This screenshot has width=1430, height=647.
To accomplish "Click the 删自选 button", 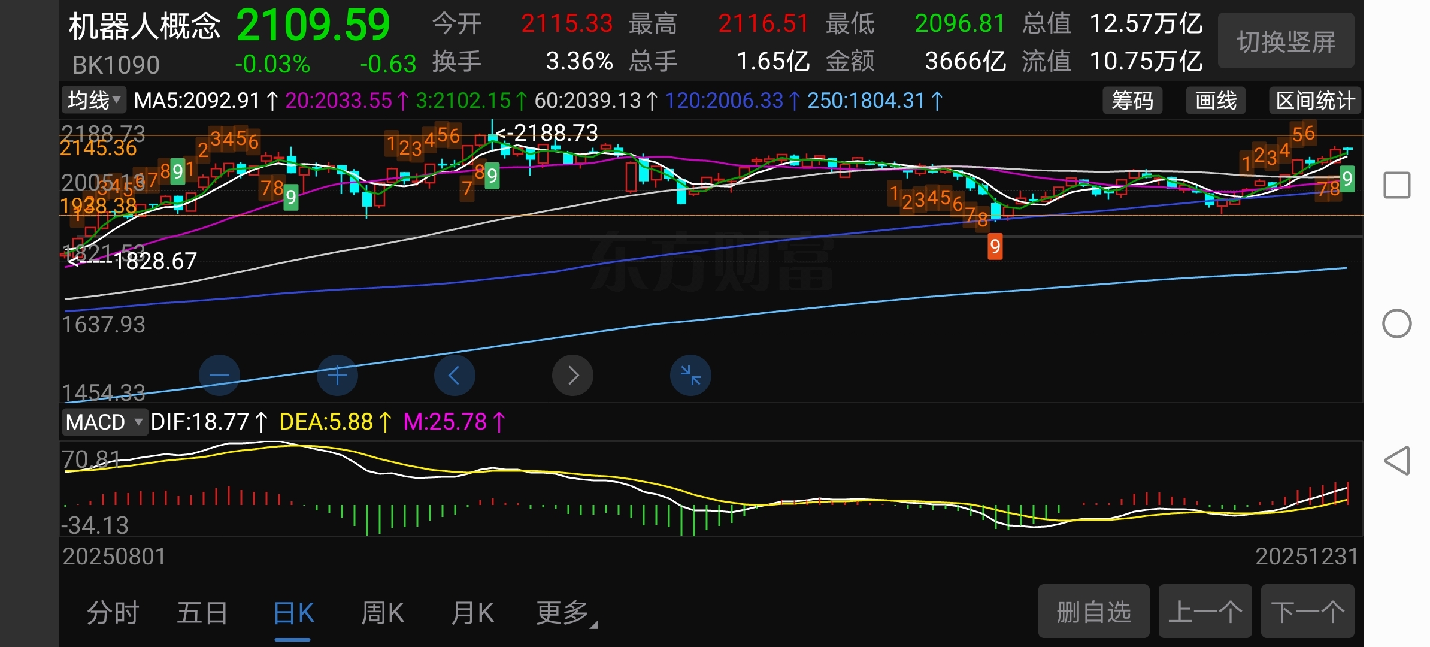I will [x=1093, y=612].
